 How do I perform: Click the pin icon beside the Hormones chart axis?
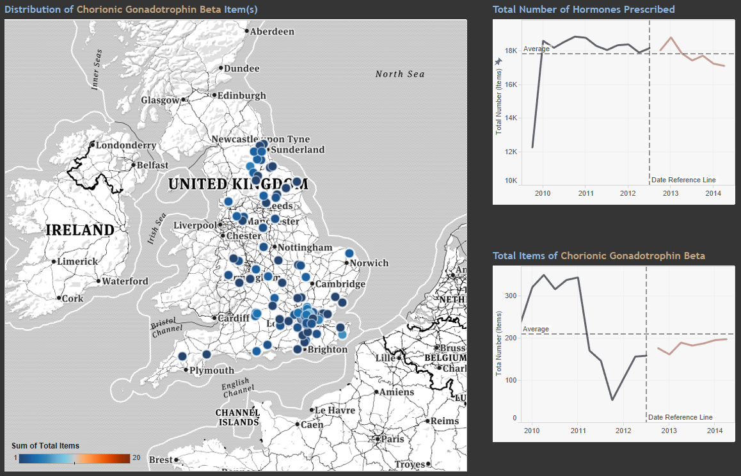pyautogui.click(x=498, y=62)
